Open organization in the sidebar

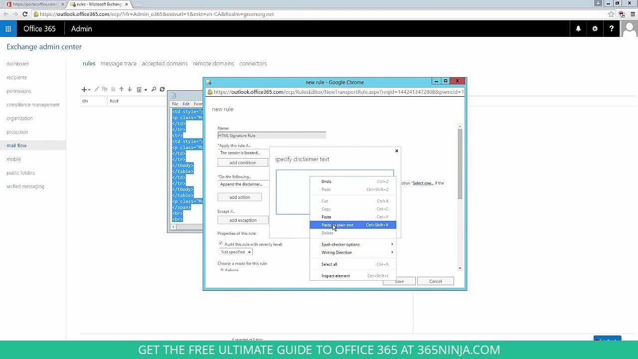(19, 118)
